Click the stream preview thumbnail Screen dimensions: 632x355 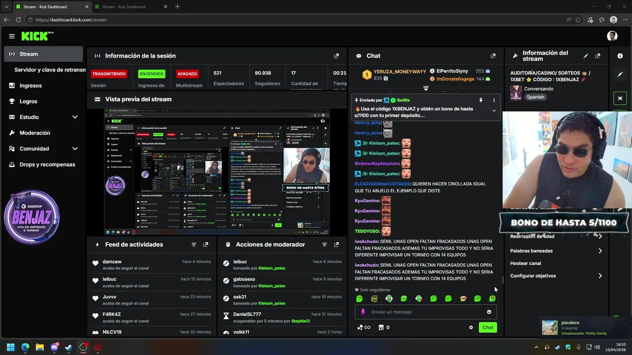pyautogui.click(x=217, y=172)
